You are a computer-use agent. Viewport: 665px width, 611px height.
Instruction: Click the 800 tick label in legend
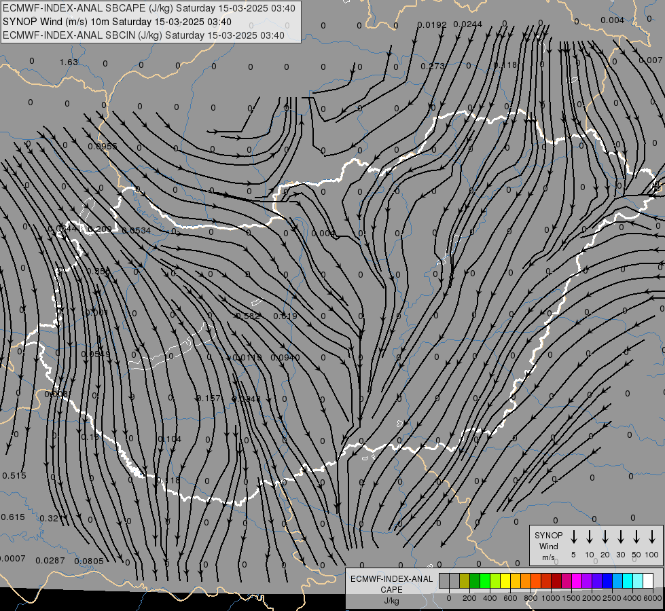pyautogui.click(x=531, y=598)
